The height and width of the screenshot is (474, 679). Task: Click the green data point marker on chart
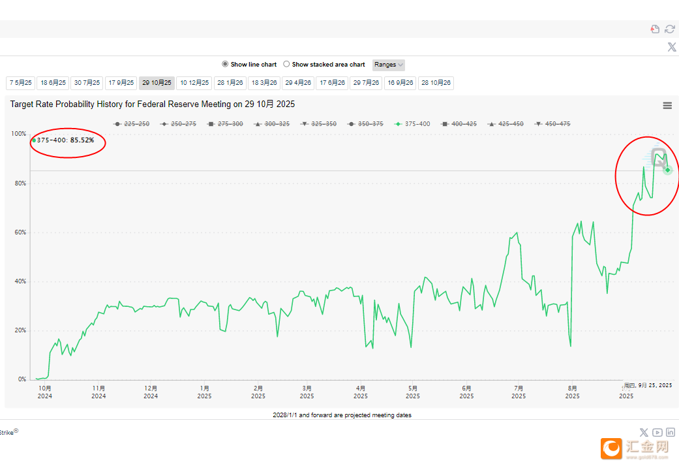click(x=668, y=170)
